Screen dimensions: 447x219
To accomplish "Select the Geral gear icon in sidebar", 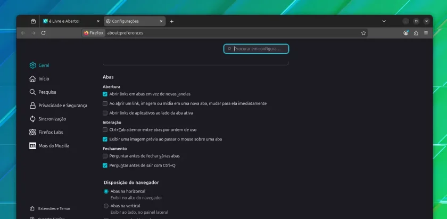I will (x=32, y=65).
